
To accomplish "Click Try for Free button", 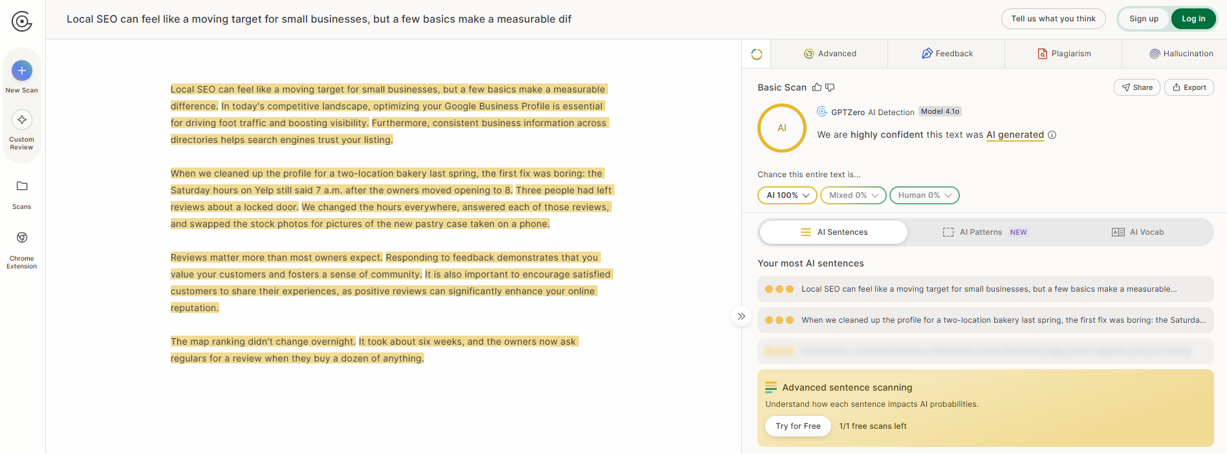I will pyautogui.click(x=798, y=426).
